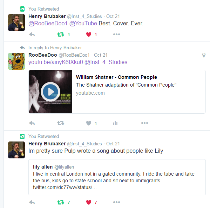Open more options menu on RooBeeDoo's tweet

tap(145, 123)
